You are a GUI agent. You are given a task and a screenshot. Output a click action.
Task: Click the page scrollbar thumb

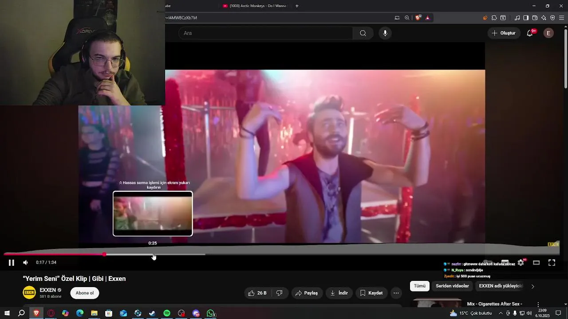coord(565,58)
